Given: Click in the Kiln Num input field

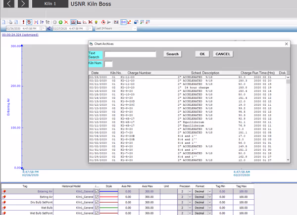Looking at the screenshot, I should (108, 64).
